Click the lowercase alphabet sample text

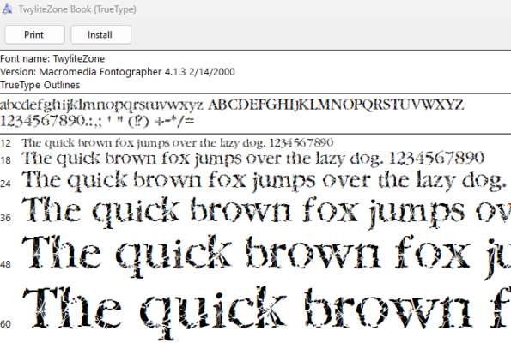click(x=101, y=105)
